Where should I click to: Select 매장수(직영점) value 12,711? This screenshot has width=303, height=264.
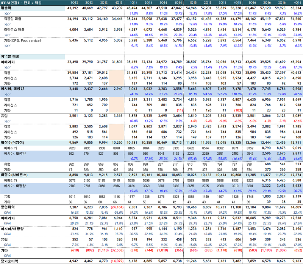pos(296,143)
